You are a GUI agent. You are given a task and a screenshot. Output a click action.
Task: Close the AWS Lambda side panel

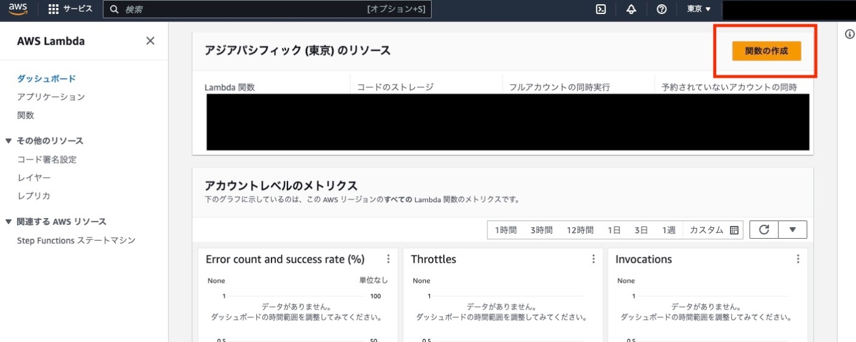pos(150,41)
